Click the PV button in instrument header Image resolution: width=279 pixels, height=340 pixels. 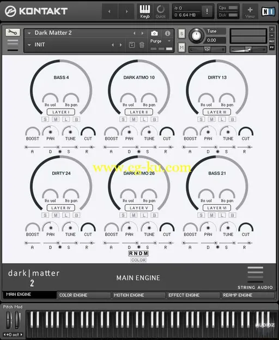click(272, 47)
